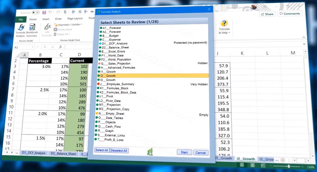Select G___Sales_Projection hidden sheet row
Screen dimensions: 317x172
pos(153,63)
